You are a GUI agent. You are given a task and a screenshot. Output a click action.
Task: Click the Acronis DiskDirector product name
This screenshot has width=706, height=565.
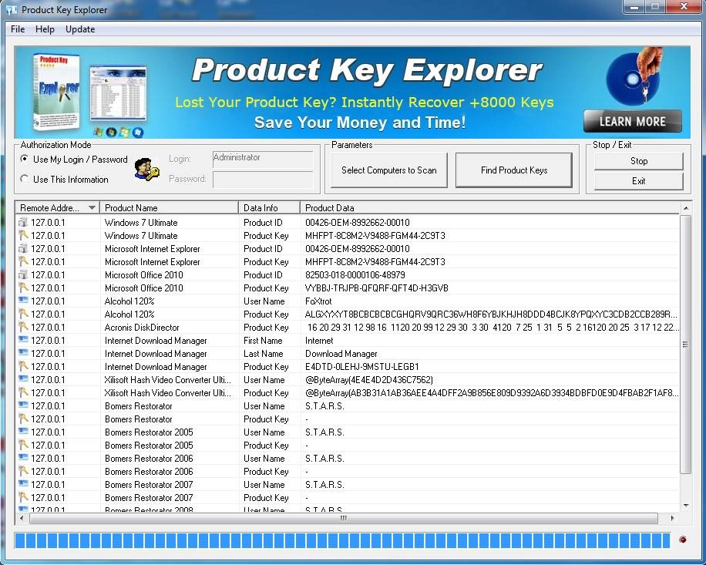click(x=142, y=328)
